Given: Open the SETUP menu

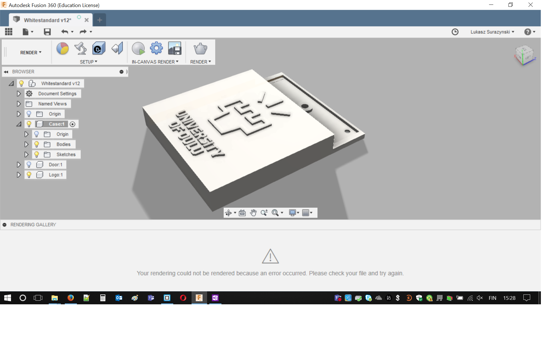Looking at the screenshot, I should [x=88, y=62].
